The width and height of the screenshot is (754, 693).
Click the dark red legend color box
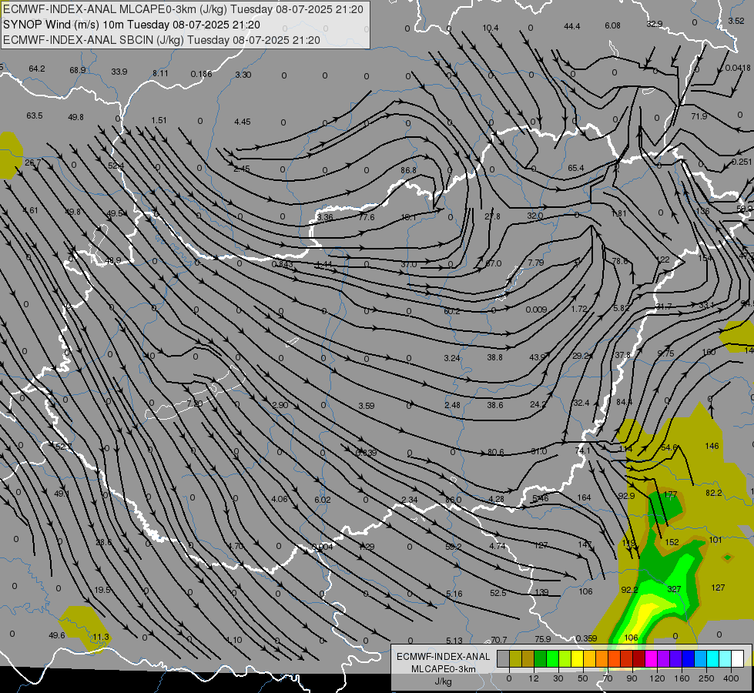pos(639,658)
